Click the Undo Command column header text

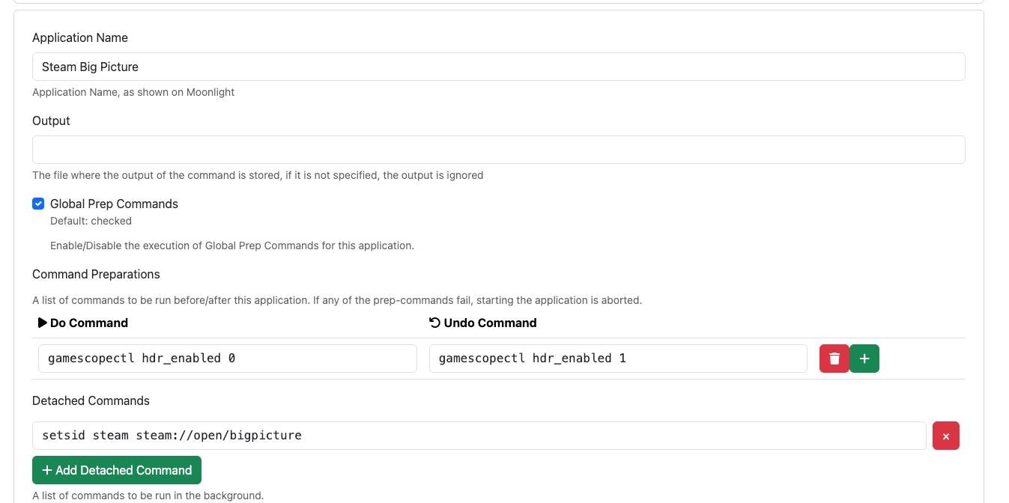click(x=491, y=323)
